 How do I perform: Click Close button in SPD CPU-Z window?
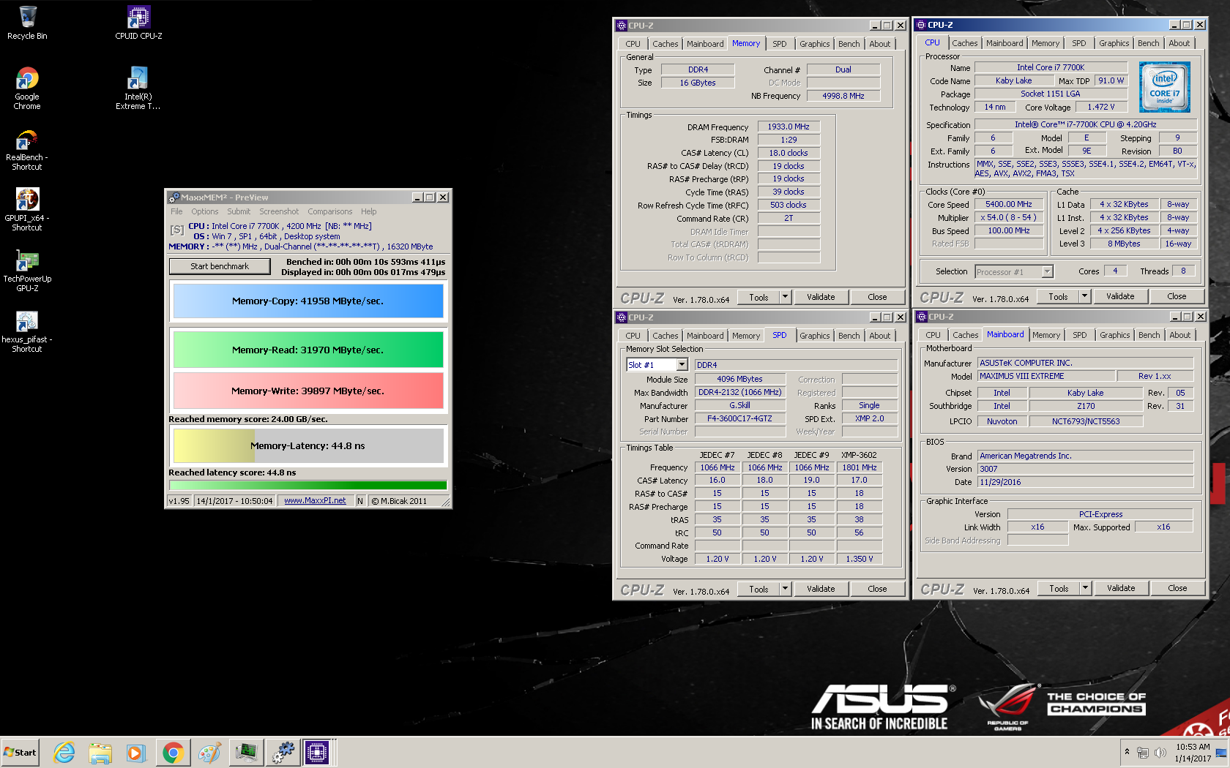[877, 589]
